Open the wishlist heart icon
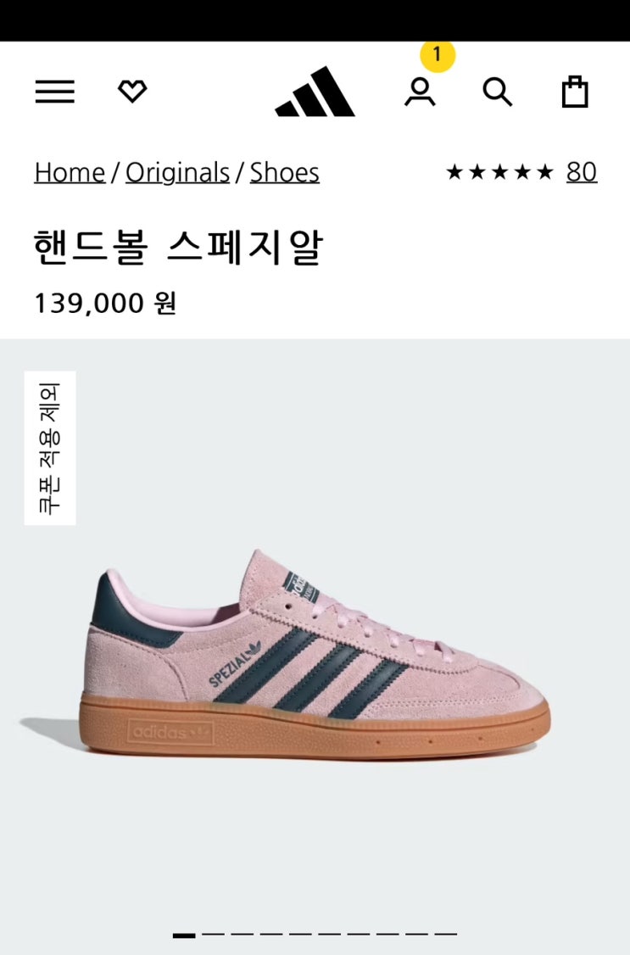Viewport: 630px width, 955px height. click(x=132, y=92)
